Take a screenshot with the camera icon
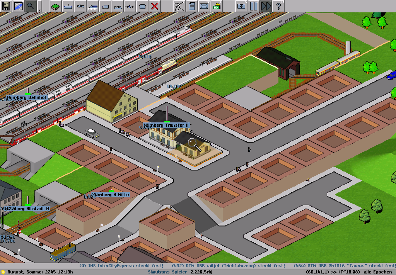 tap(241, 6)
